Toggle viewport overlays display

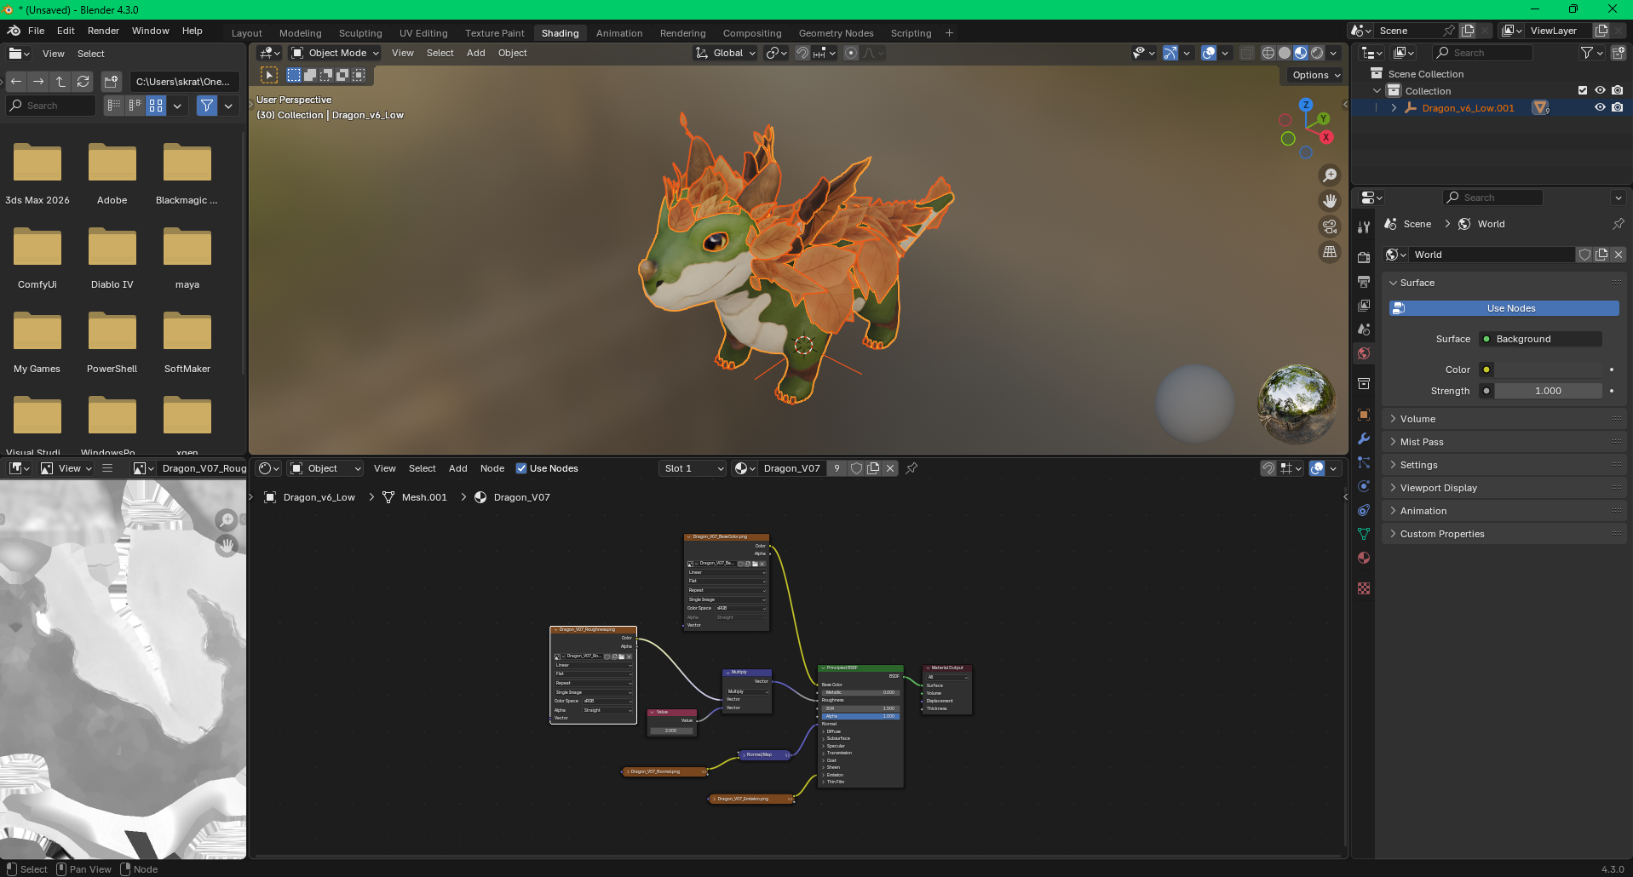click(x=1209, y=53)
